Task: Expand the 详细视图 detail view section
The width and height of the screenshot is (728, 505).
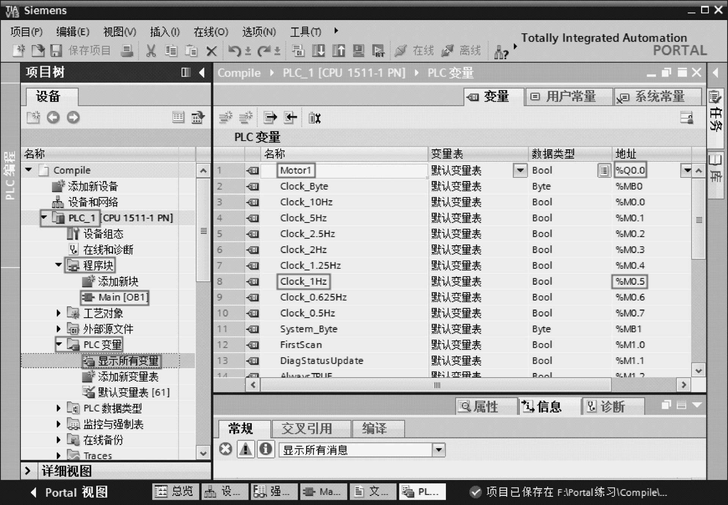Action: tap(28, 471)
